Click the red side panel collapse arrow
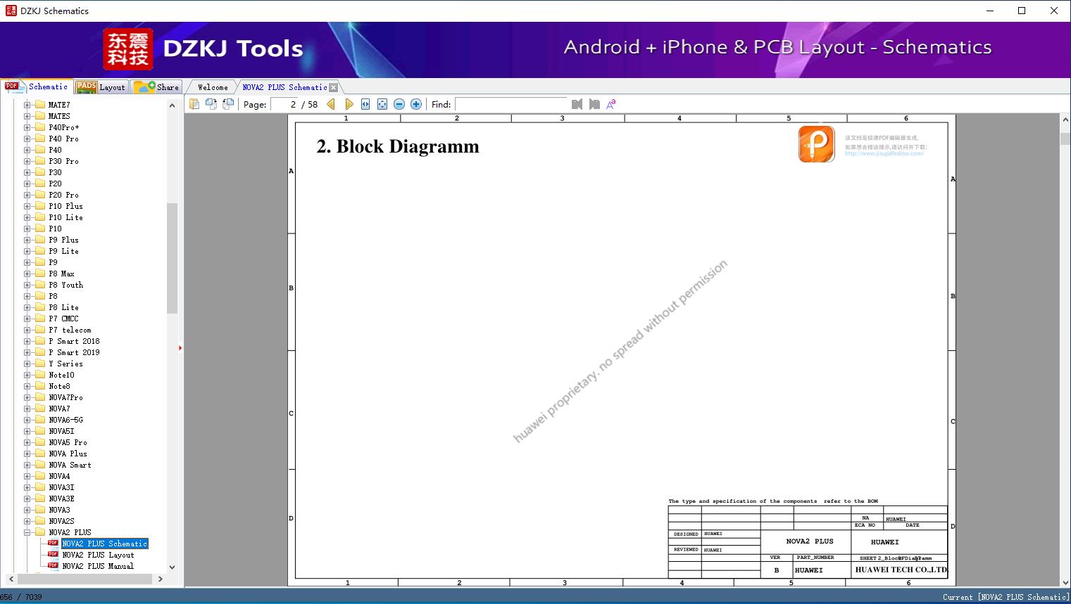The height and width of the screenshot is (604, 1071). coord(180,348)
